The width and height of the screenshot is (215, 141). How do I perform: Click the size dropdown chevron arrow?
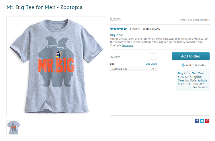153,69
